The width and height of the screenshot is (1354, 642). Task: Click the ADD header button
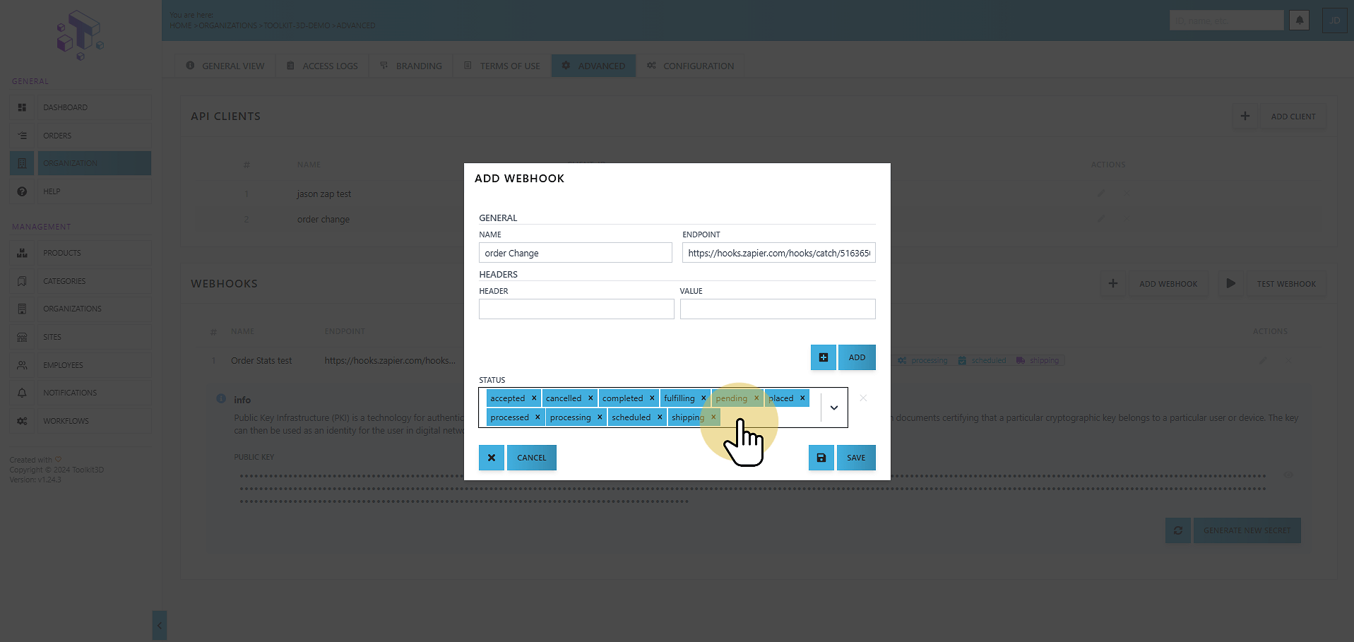857,357
